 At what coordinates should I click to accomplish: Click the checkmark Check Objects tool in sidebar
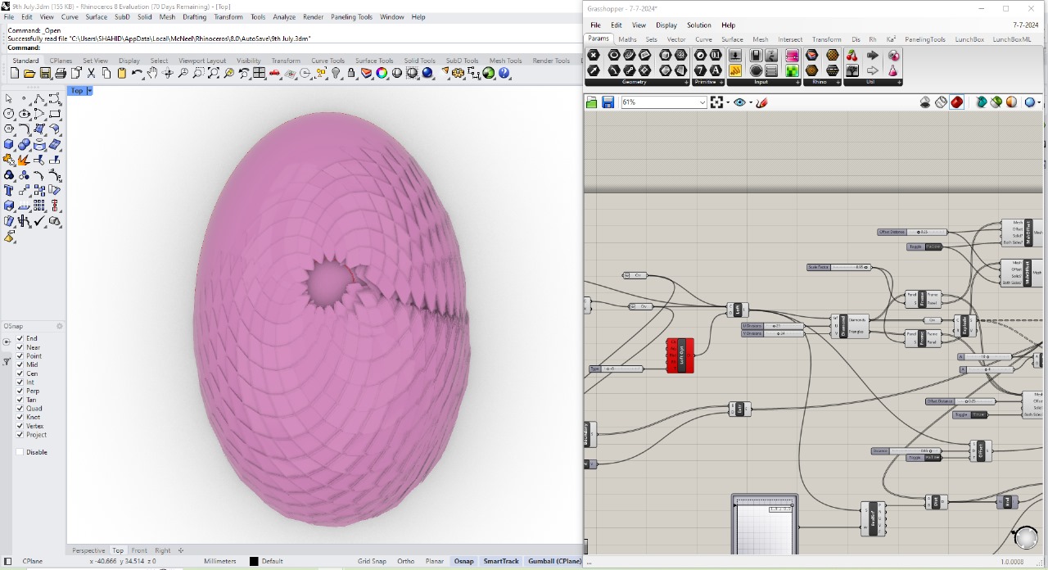40,221
